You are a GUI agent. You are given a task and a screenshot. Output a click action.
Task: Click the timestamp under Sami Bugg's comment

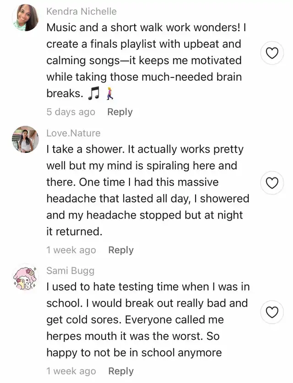point(71,371)
